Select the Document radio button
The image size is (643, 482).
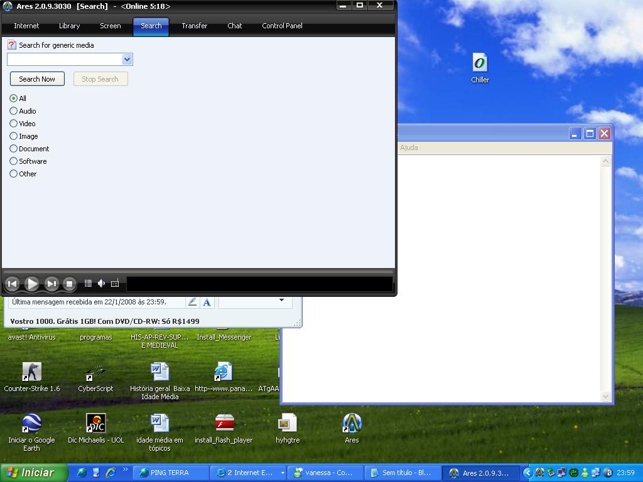14,148
